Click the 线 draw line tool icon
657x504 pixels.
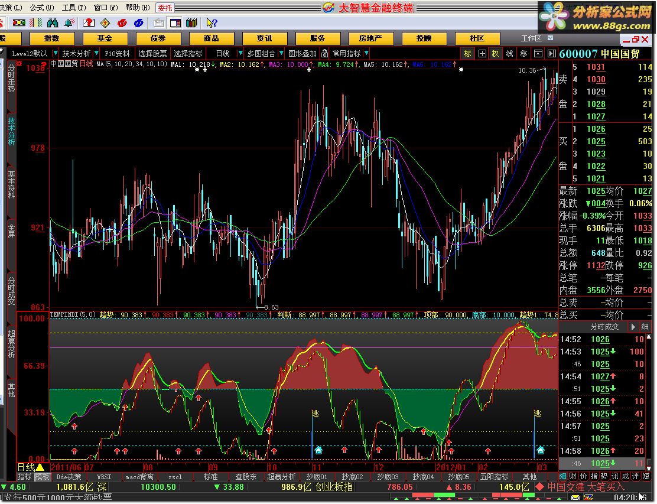click(x=510, y=54)
